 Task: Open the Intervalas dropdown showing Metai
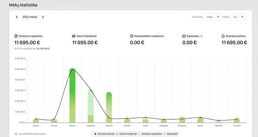[x=212, y=17]
